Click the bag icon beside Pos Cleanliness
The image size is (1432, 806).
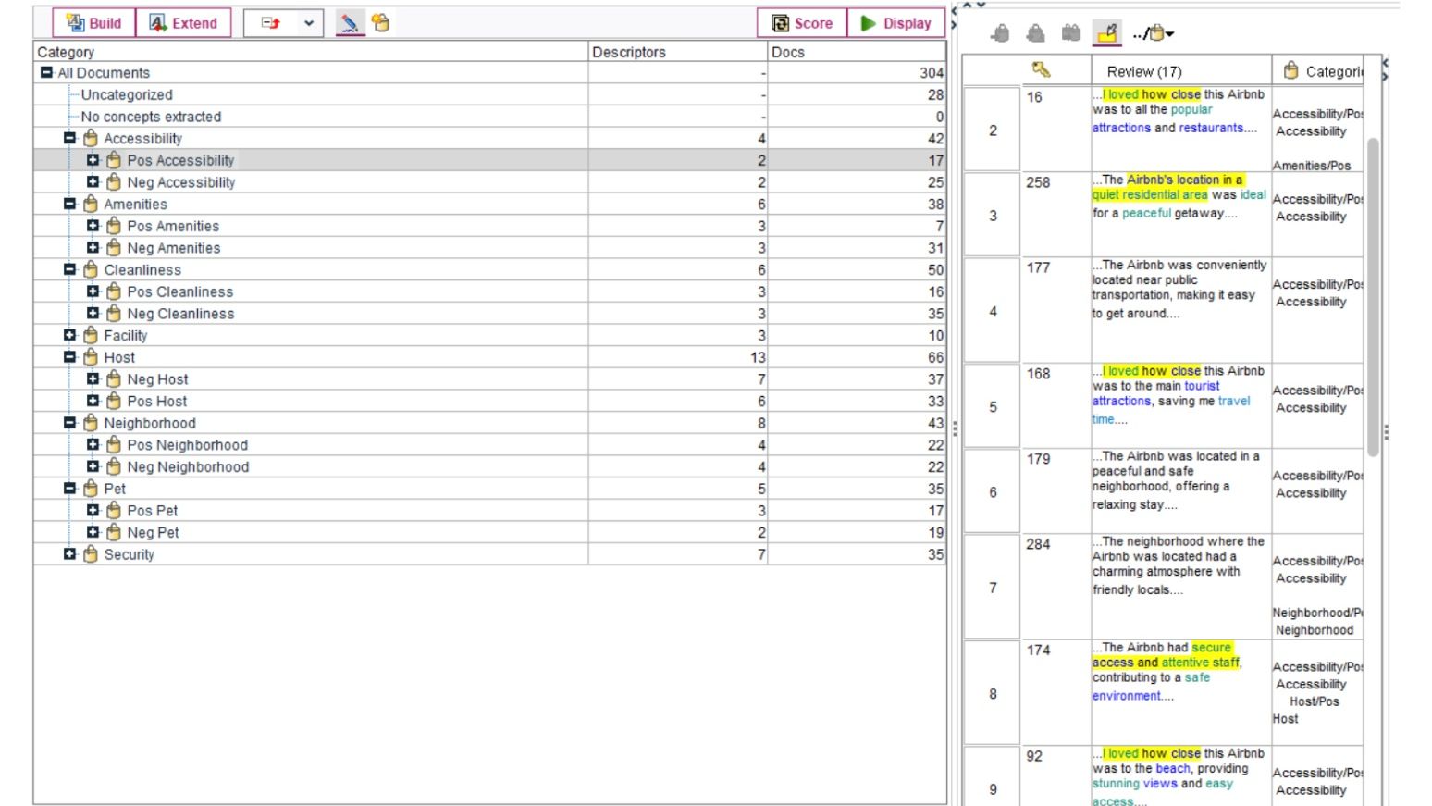[114, 291]
